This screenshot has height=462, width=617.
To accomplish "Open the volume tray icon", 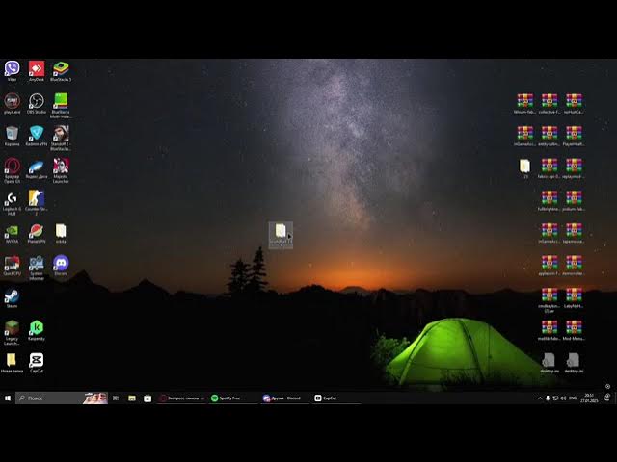I will point(563,398).
